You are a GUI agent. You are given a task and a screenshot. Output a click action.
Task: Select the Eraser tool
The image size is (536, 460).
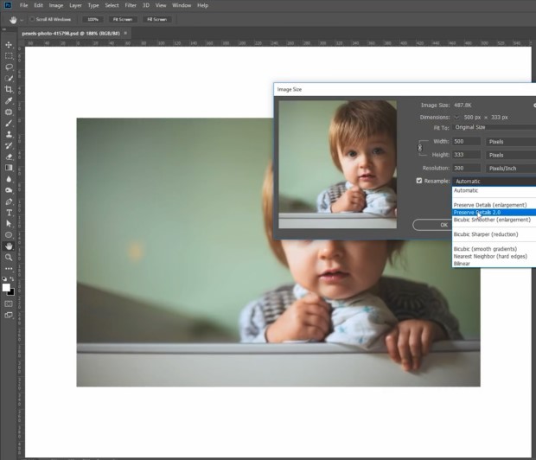coord(9,157)
